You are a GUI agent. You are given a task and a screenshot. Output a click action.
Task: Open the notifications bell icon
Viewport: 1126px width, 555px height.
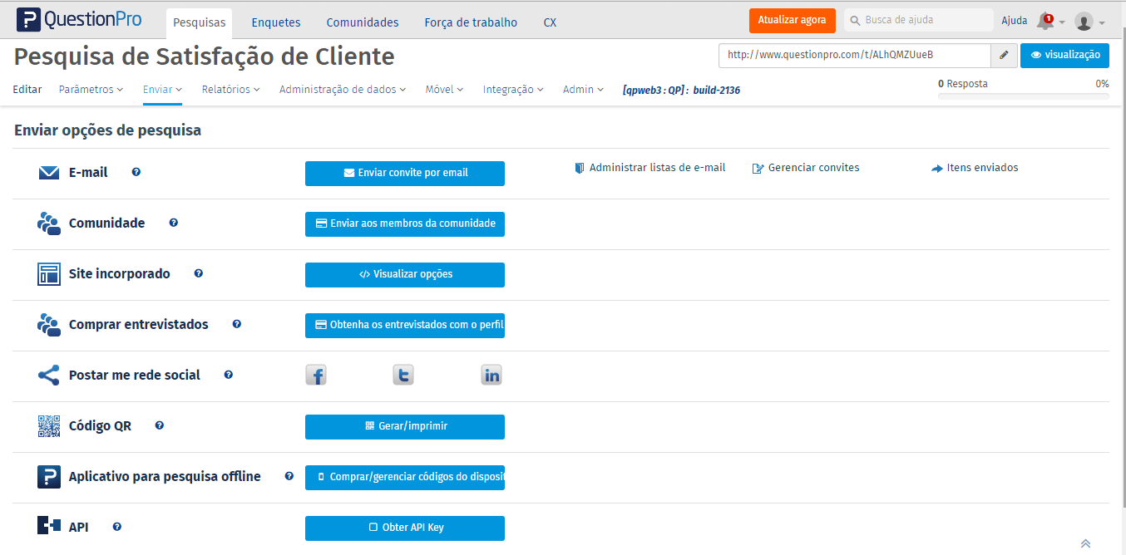click(1045, 22)
